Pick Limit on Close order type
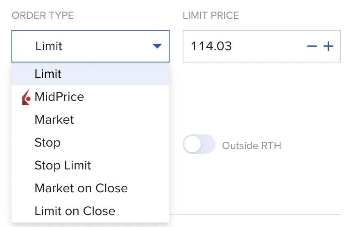 coord(75,211)
